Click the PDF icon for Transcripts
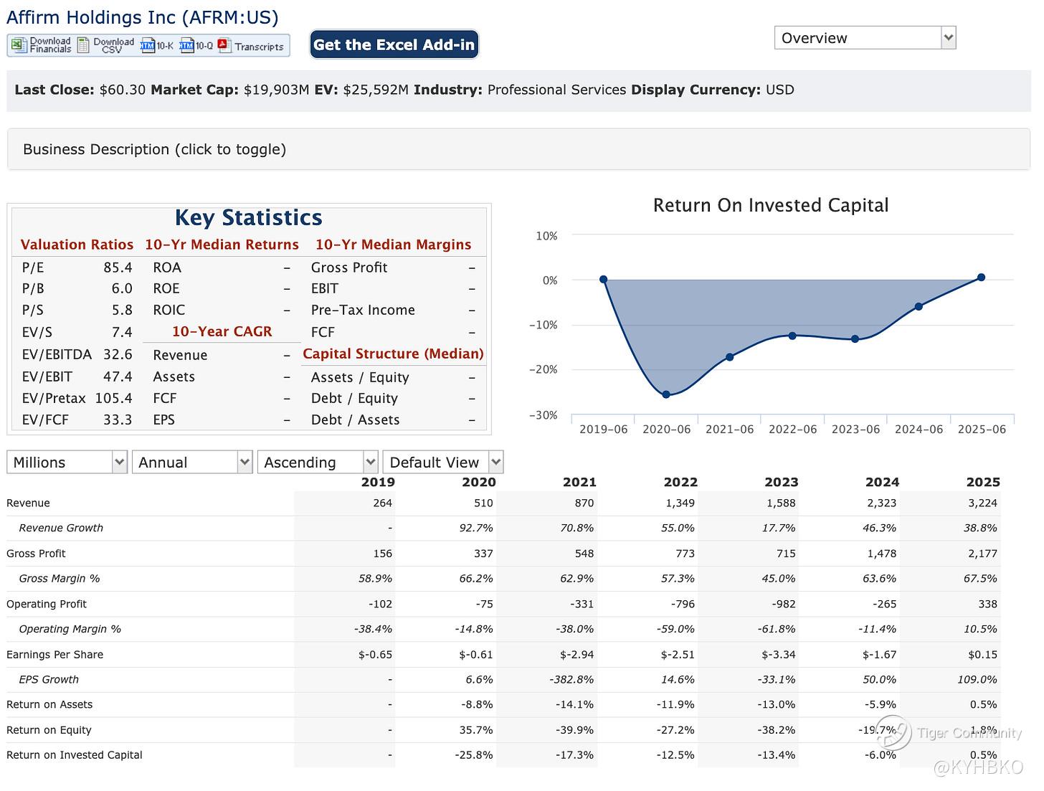 click(224, 46)
